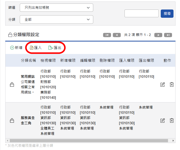Click the 匯出權限 column header
Screen dimensions: 180x150
point(146,60)
